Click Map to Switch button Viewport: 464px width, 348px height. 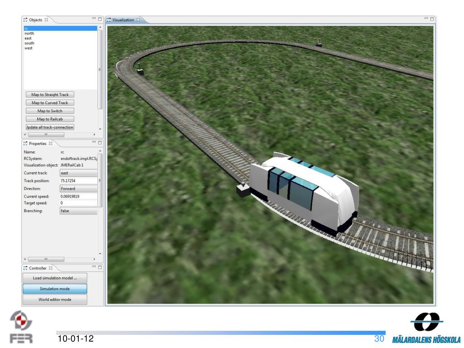50,111
